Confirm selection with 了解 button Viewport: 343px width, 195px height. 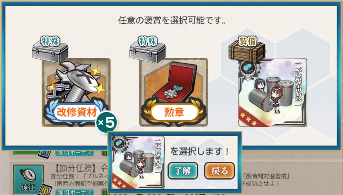[x=183, y=171]
